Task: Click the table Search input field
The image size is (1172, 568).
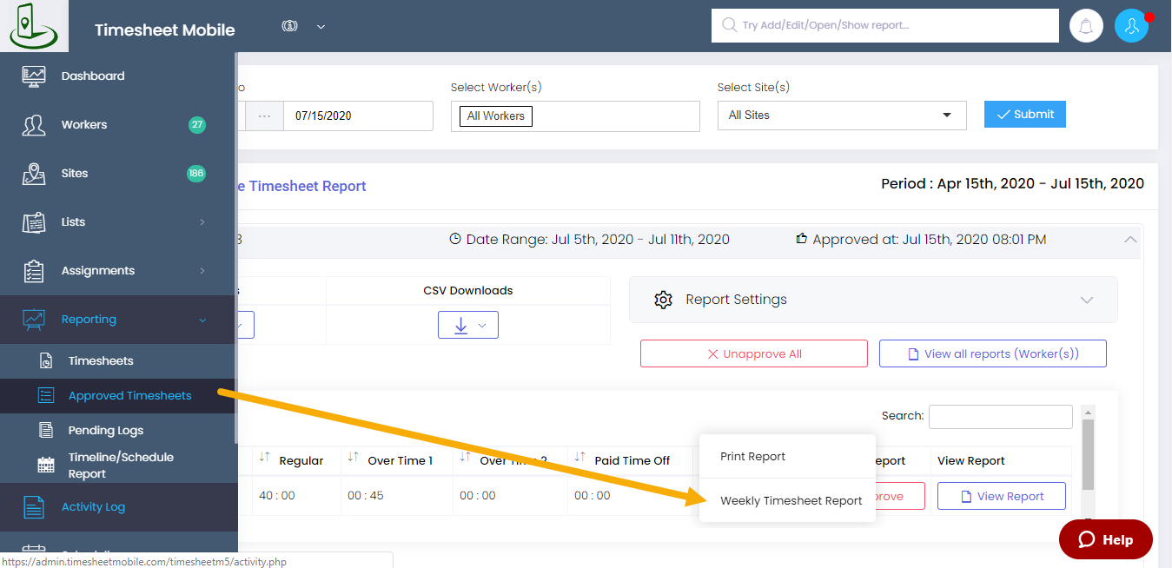Action: 1001,417
